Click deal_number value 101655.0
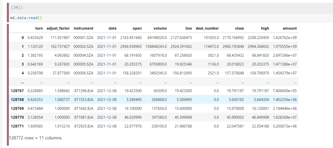Viewport: 333px width, 148px height. (211, 38)
